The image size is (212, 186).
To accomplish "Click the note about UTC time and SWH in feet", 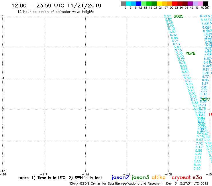I will pos(60,178).
